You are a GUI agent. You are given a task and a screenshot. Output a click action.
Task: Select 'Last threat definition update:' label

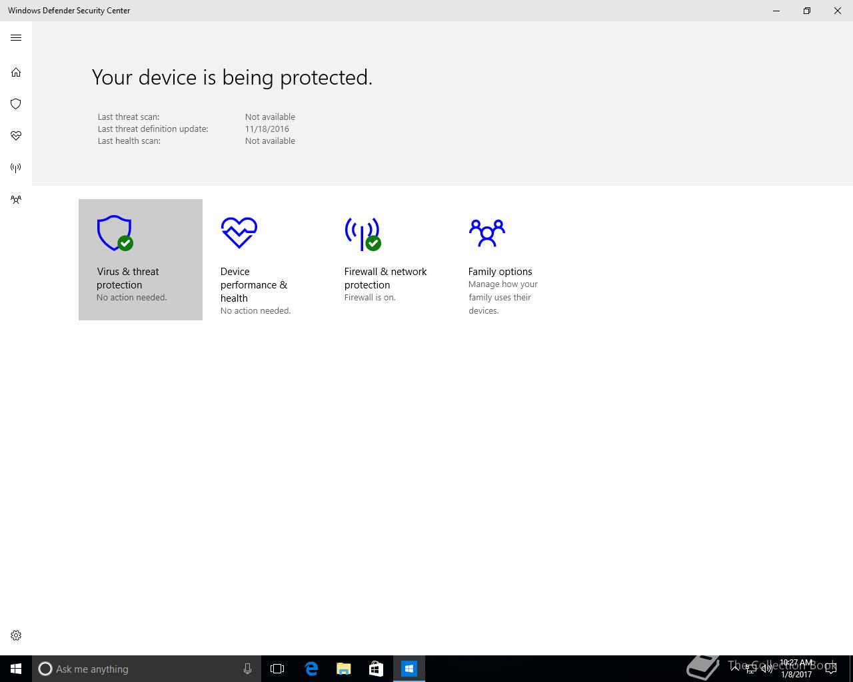(153, 129)
